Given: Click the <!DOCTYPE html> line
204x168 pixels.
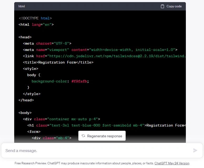Looking at the screenshot, I should click(x=35, y=18).
